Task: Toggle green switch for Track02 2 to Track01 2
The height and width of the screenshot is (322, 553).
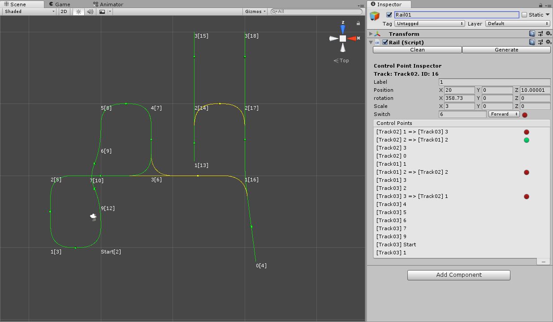Action: 527,140
